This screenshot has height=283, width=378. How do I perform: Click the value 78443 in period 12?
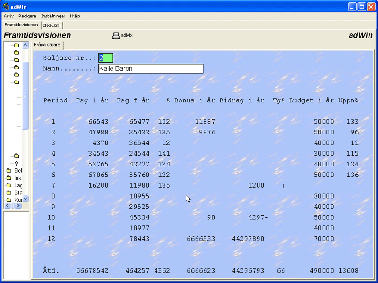coord(139,239)
